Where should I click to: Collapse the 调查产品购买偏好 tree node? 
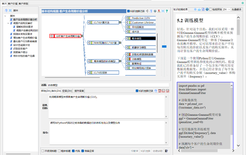8,23
